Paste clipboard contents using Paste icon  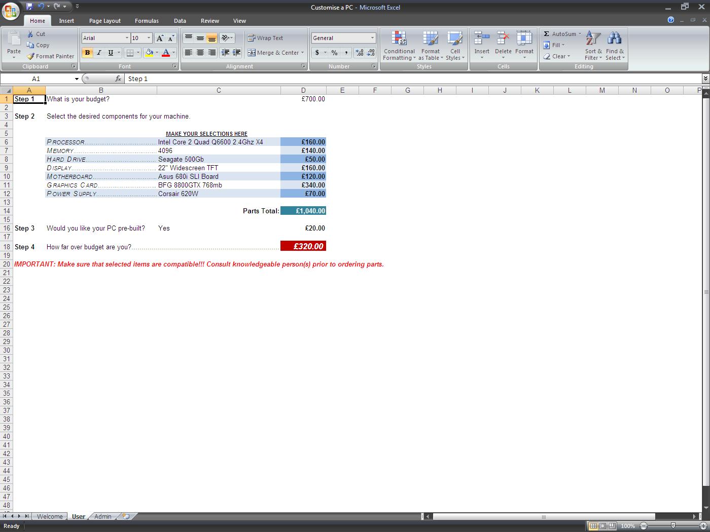point(14,39)
